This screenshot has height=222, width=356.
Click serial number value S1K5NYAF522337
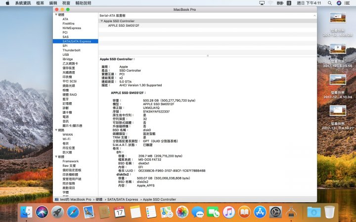click(x=156, y=111)
